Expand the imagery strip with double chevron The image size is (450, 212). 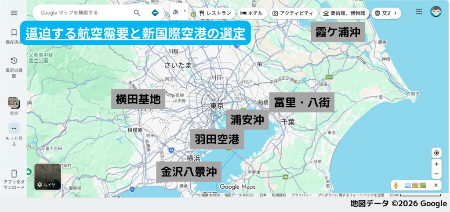click(435, 185)
